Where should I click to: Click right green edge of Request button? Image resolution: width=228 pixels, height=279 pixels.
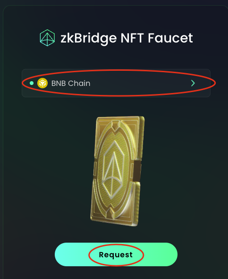click(x=169, y=254)
